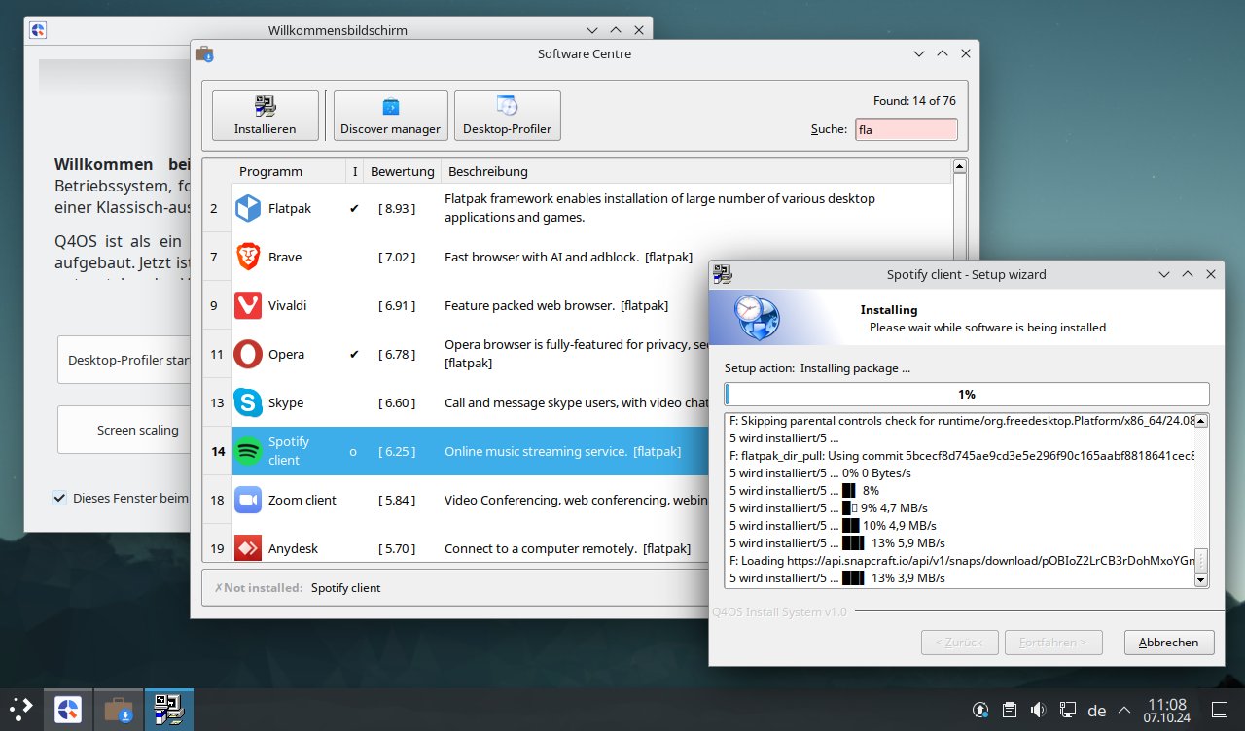Launch the Desktop-Profiler from the Software Centre toolbar
The height and width of the screenshot is (731, 1245).
click(x=507, y=115)
